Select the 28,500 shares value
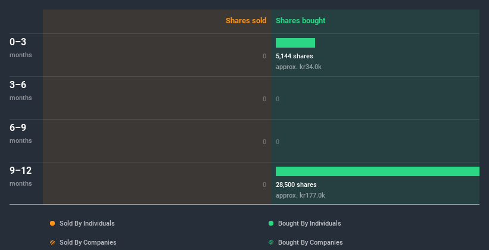This screenshot has width=489, height=250. pyautogui.click(x=296, y=185)
